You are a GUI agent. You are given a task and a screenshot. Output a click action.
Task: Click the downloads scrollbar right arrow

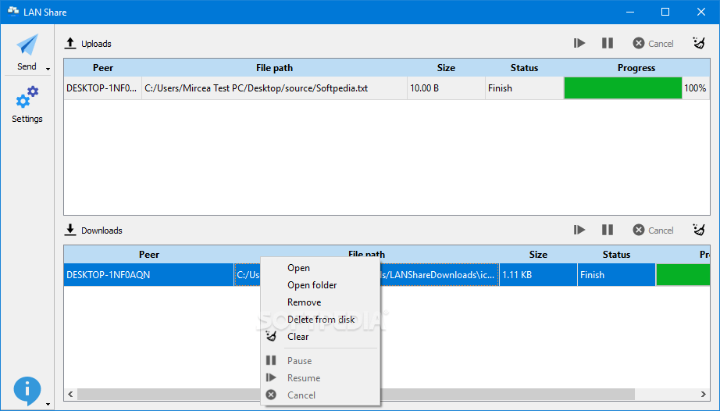click(704, 394)
